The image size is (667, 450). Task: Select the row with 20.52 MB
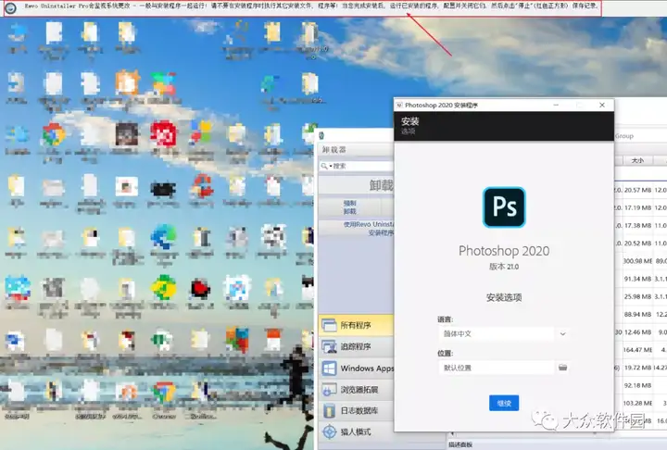[640, 244]
